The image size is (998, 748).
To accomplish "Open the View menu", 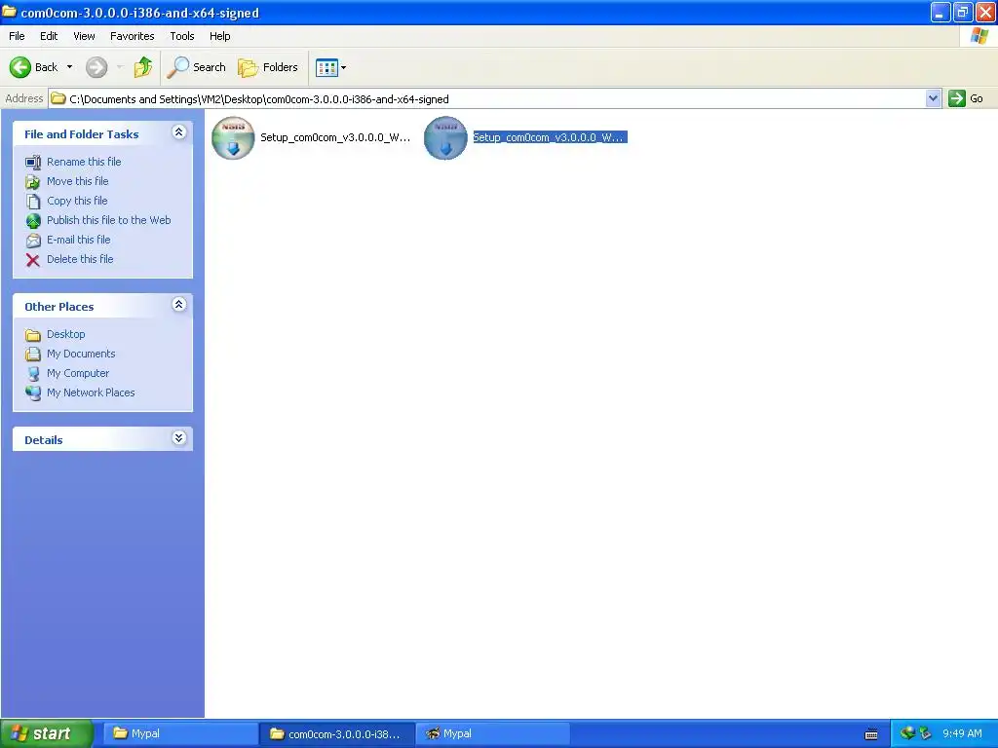I will 84,36.
